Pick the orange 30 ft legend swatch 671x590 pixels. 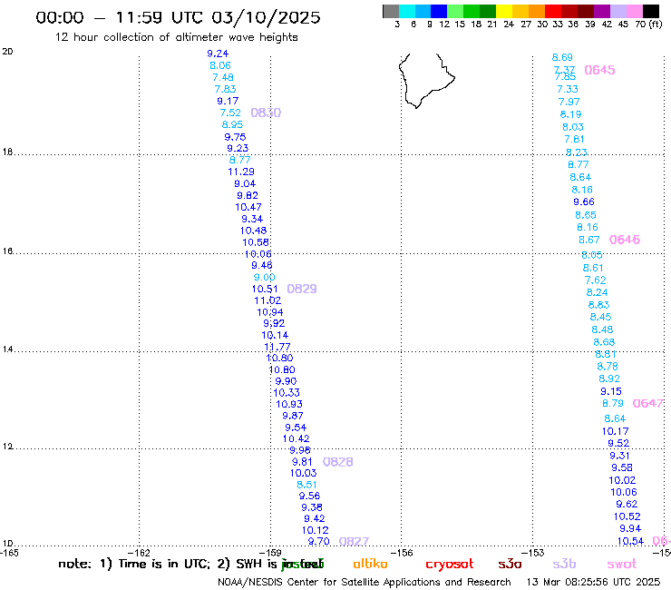click(x=537, y=11)
